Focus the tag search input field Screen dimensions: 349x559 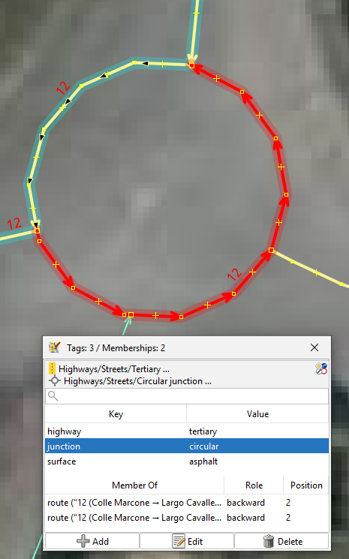(x=187, y=396)
